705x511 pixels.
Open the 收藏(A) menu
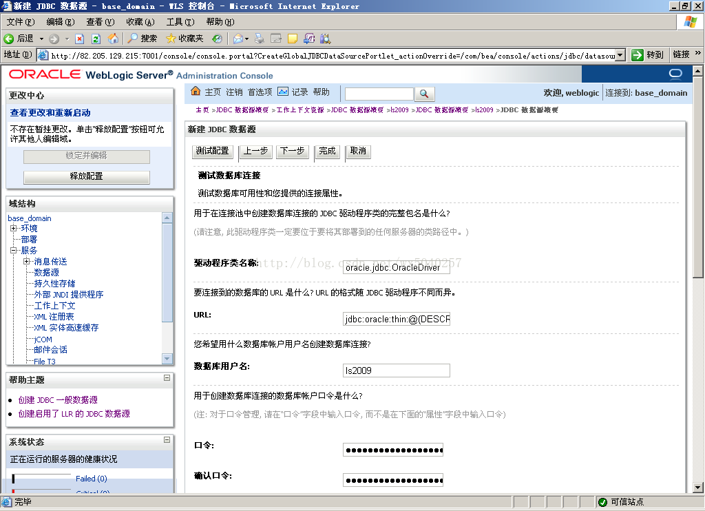coord(140,22)
